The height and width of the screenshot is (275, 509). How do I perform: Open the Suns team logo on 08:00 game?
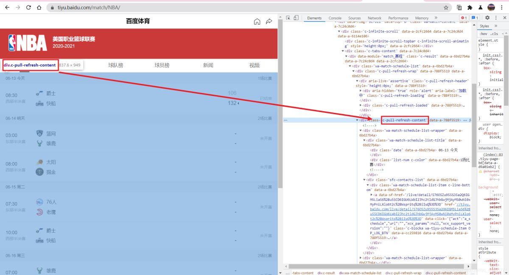point(39,162)
